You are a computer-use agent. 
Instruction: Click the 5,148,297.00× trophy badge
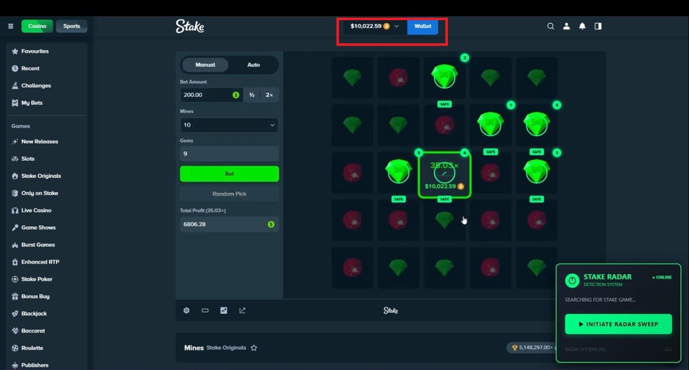[532, 347]
